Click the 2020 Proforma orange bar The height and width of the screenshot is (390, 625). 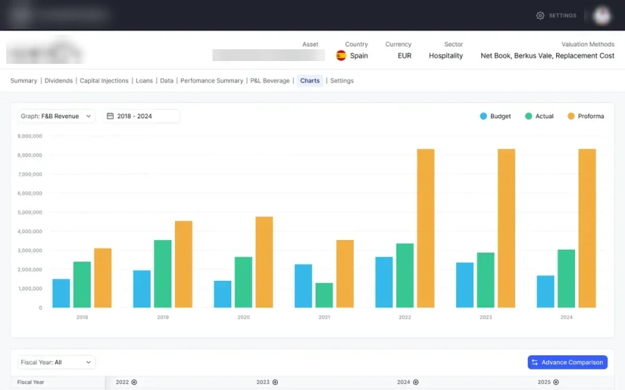coord(265,262)
